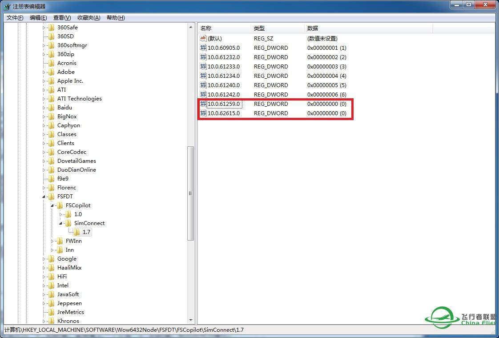Click the FSFDT folder icon
The image size is (499, 338).
click(x=52, y=197)
